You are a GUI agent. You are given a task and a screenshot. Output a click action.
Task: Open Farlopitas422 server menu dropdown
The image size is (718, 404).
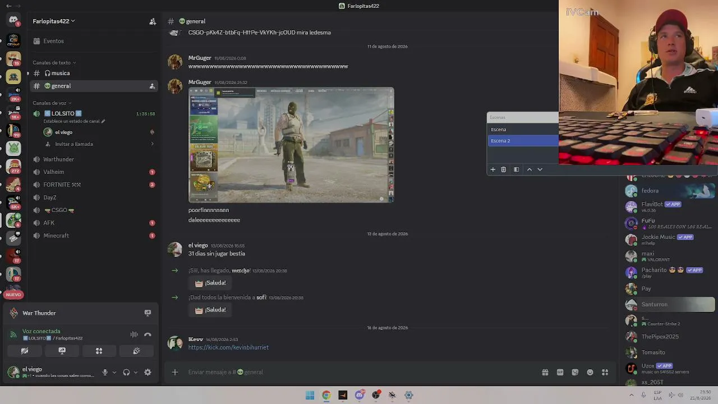(54, 21)
